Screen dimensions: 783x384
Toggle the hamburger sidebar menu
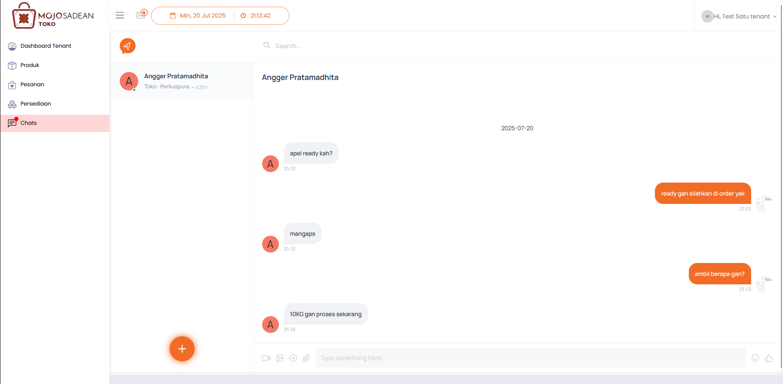coord(120,15)
